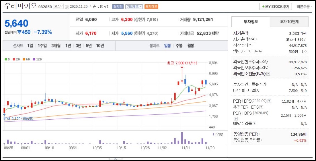Click the current price 5,640
This screenshot has width=316, height=161.
click(16, 24)
